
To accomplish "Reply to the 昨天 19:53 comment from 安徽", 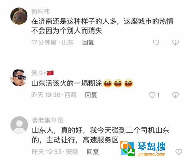I will (x=92, y=152).
